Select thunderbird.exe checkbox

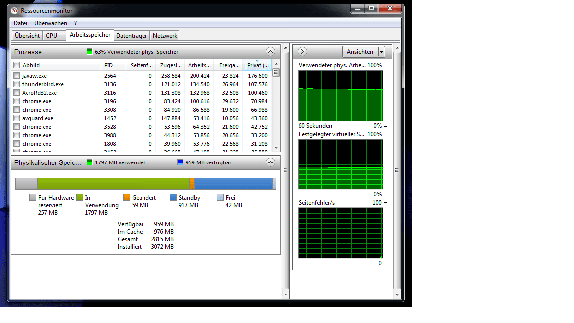pyautogui.click(x=16, y=84)
